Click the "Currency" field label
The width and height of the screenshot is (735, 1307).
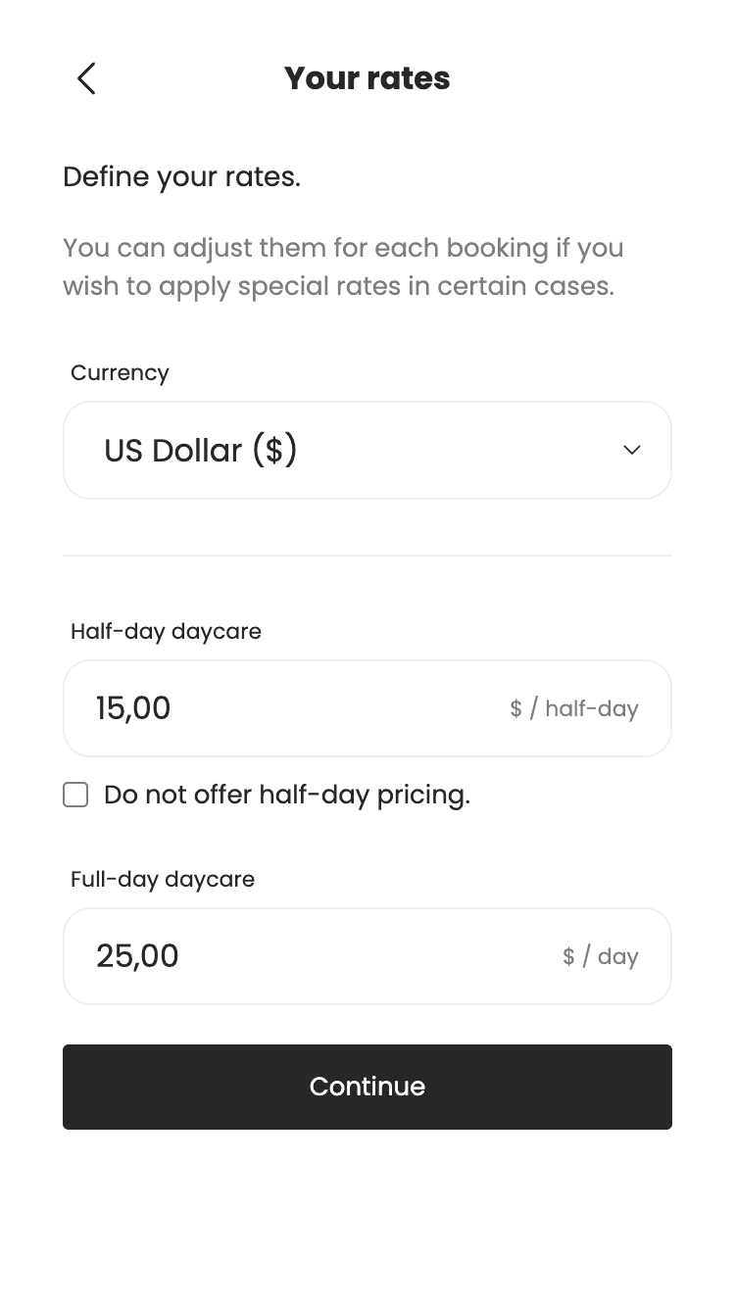click(120, 373)
